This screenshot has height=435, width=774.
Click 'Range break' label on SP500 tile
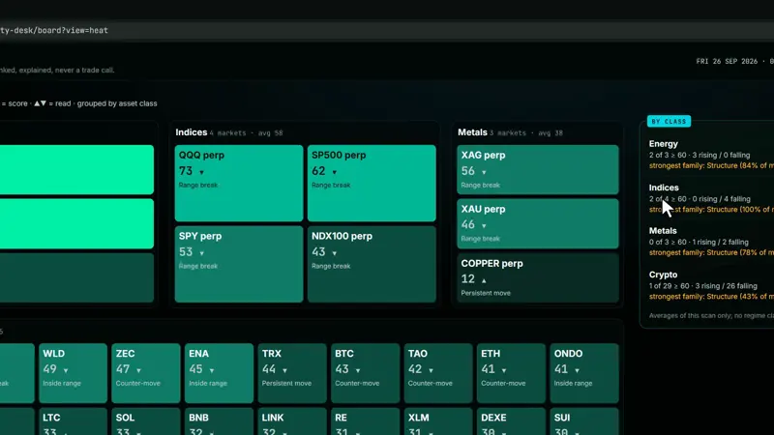click(x=331, y=185)
